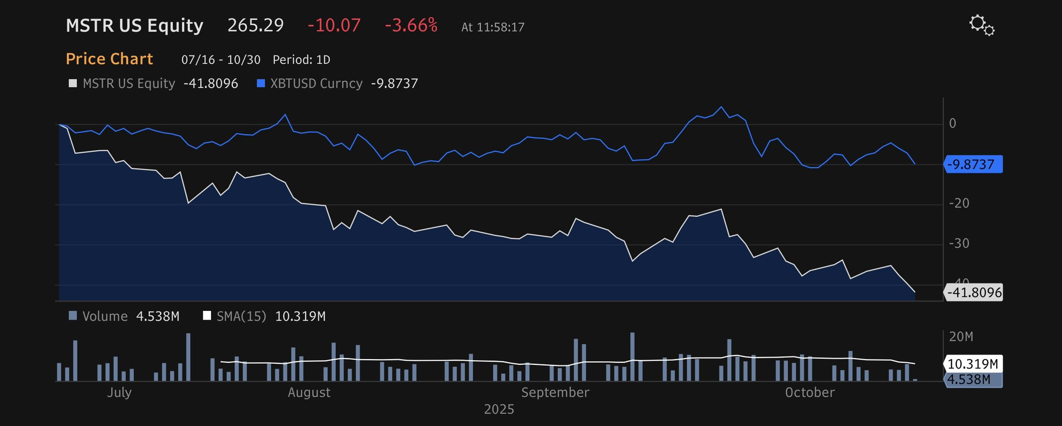
Task: Click the -20 level on the price axis
Action: (x=959, y=203)
